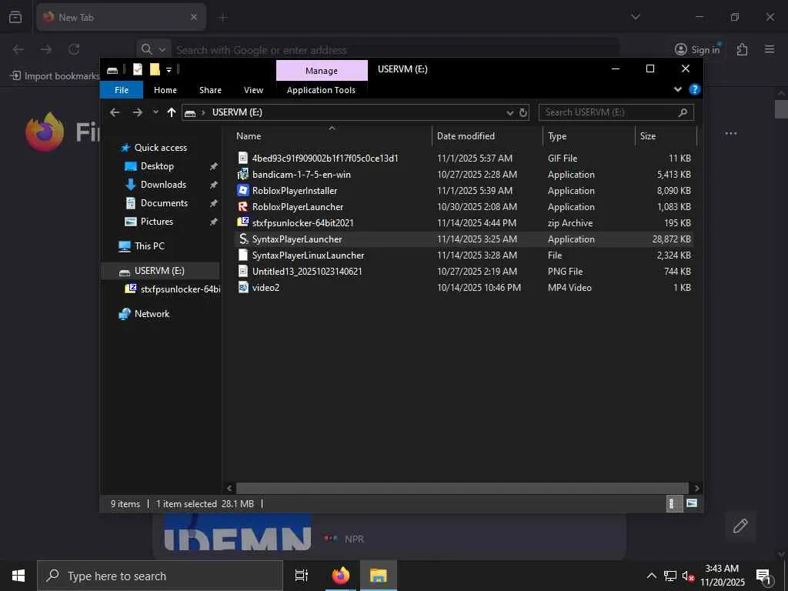Viewport: 788px width, 591px height.
Task: Click the Properties quick access toolbar icon
Action: [137, 69]
